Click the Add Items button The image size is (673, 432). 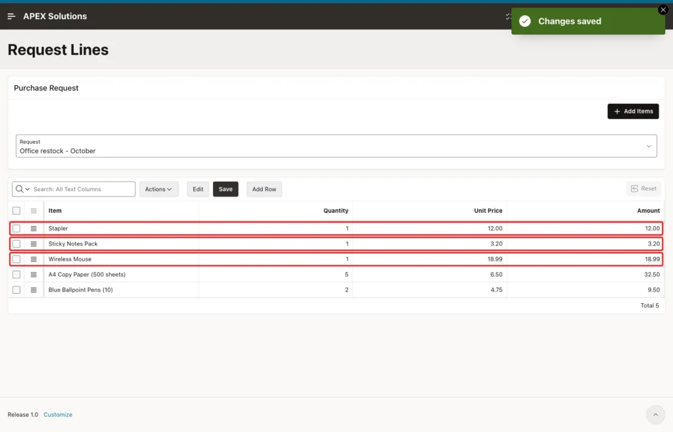click(633, 112)
